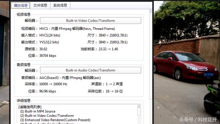Click the 采样位数 16 -> 16 位 value

coord(114,91)
